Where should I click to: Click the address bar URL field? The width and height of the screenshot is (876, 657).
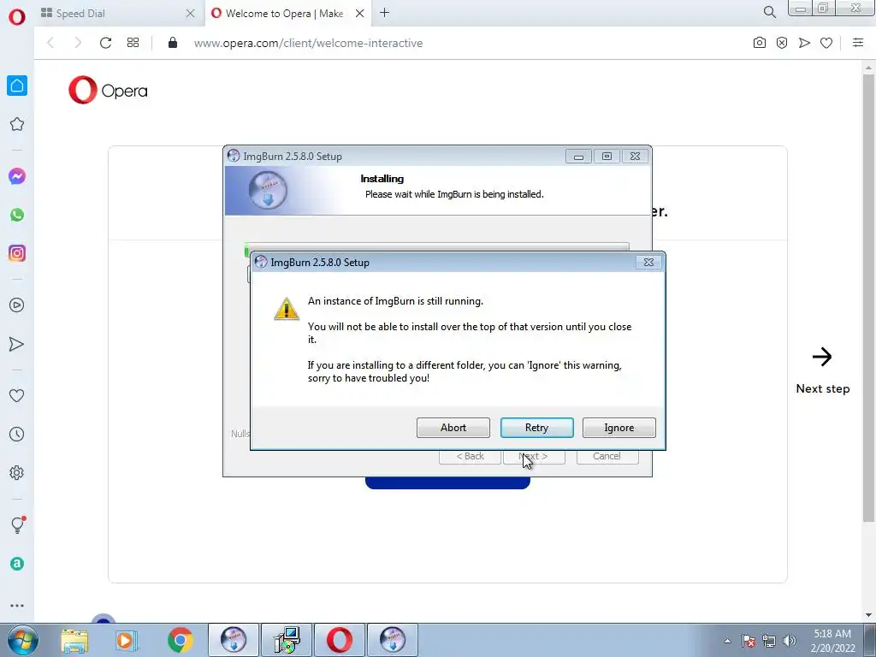447,43
